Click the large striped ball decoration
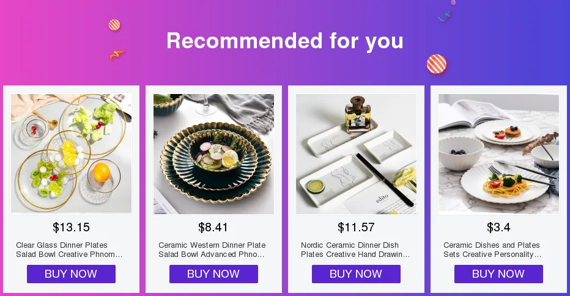The height and width of the screenshot is (296, 570). pyautogui.click(x=437, y=64)
